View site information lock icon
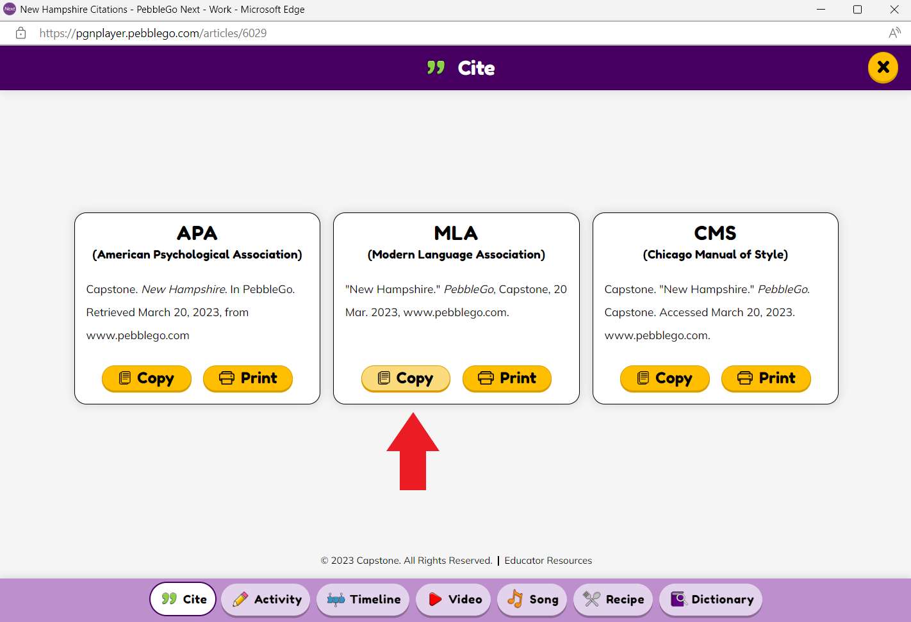 click(21, 33)
